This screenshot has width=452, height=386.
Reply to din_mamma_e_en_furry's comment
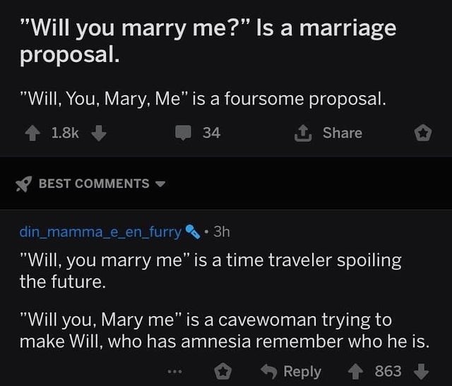tap(293, 371)
